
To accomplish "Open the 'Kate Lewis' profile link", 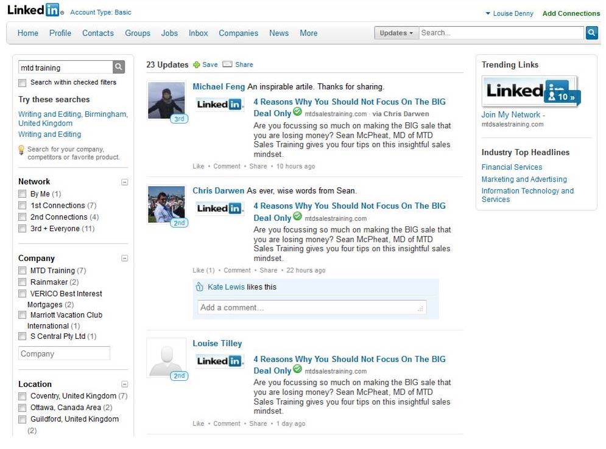I will point(226,287).
